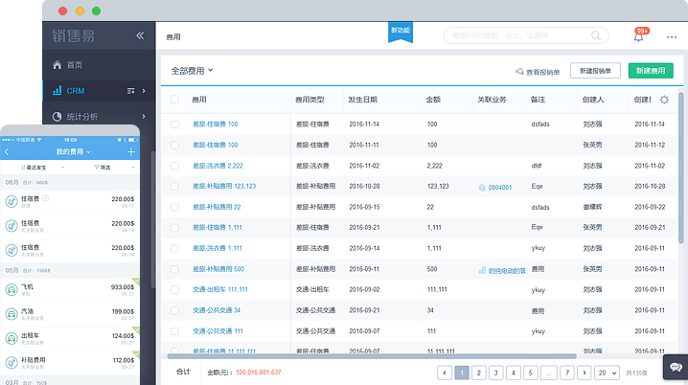
Task: Click the new reimbursement form button
Action: (595, 71)
